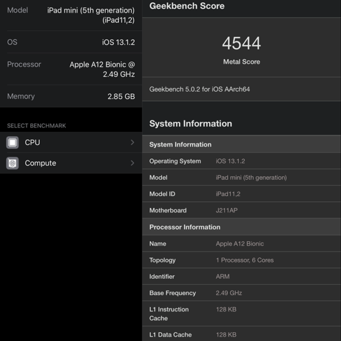Viewport: 341px width, 341px height.
Task: Click the OS iOS 13.1.2 row in the left panel
Action: [x=71, y=43]
